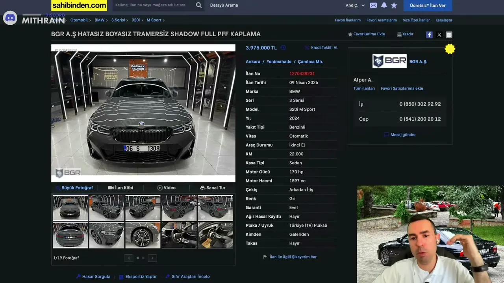This screenshot has width=504, height=283.
Task: Open Size Özel İlanlar
Action: tap(416, 20)
